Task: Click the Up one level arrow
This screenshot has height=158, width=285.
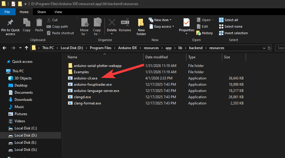Action: click(x=27, y=48)
